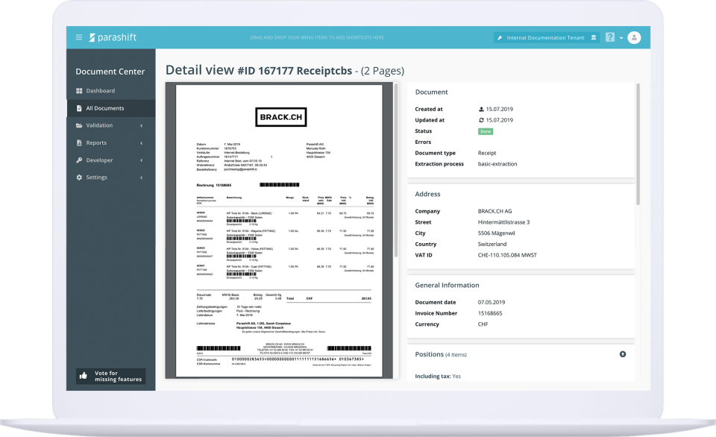716x437 pixels.
Task: Expand the dropdown caret next to help
Action: pyautogui.click(x=621, y=38)
